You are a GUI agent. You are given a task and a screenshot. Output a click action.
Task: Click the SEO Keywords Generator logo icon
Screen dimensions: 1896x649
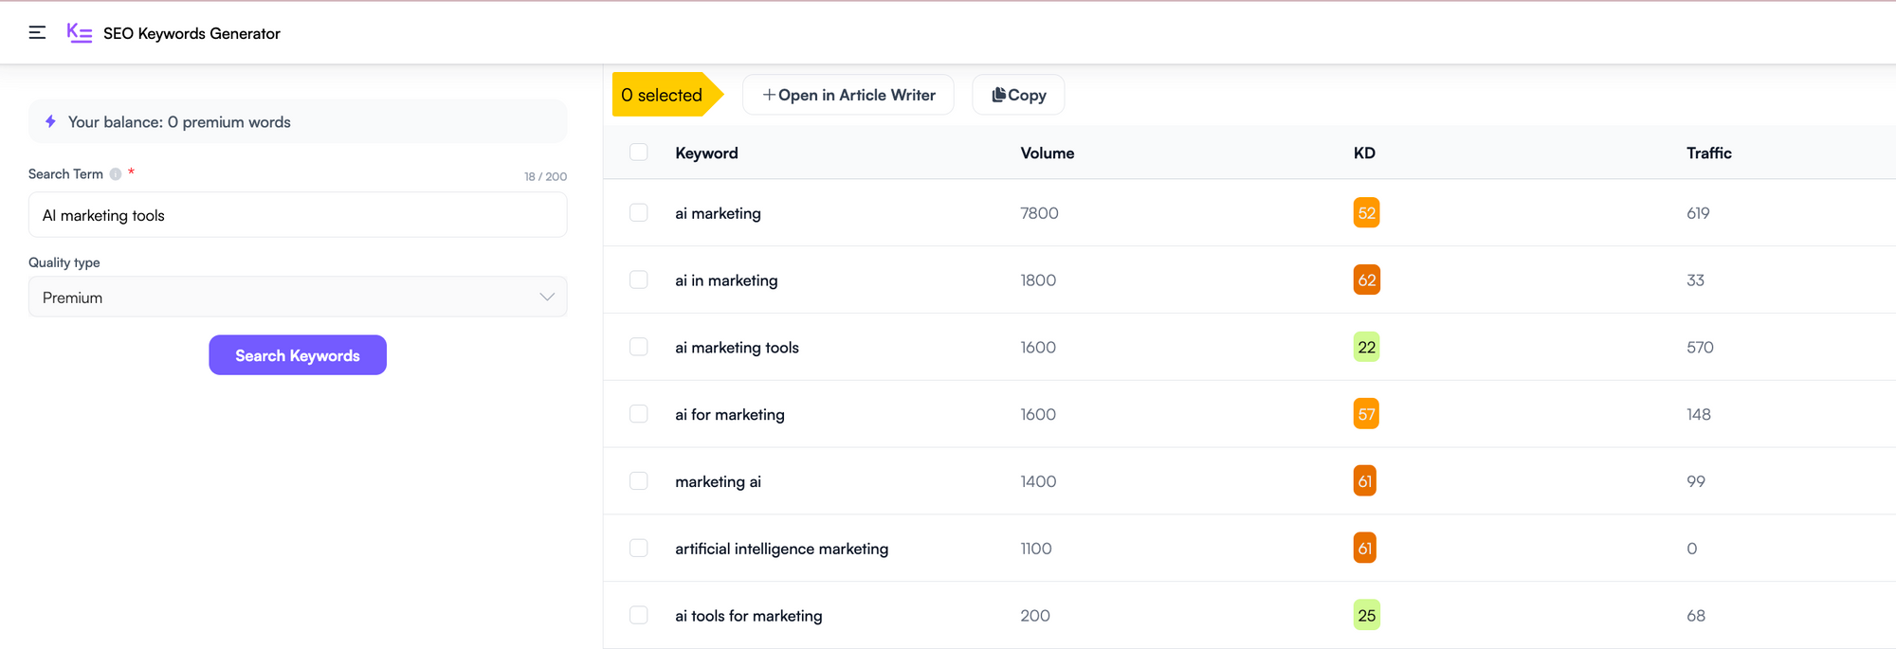tap(80, 33)
